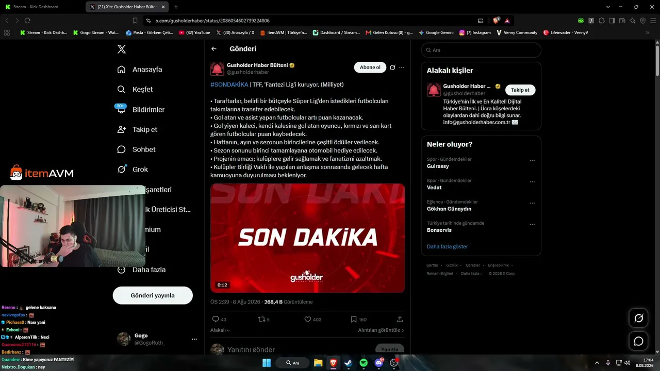Open Keşfet explore page

tap(135, 89)
